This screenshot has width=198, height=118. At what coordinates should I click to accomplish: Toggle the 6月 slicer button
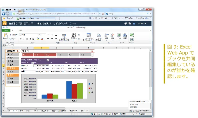[x=85, y=55]
